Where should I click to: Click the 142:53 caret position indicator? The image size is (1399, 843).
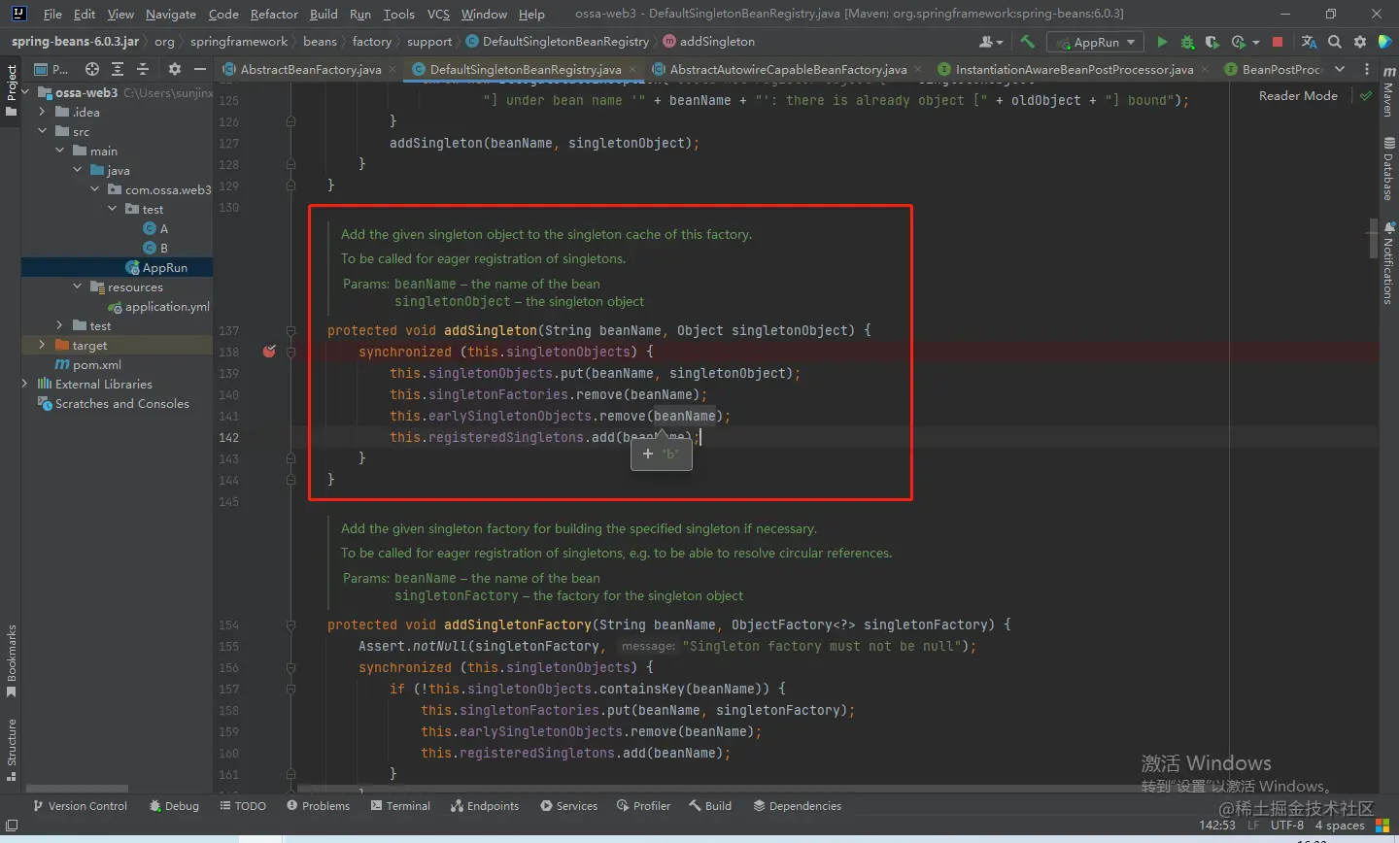(1217, 826)
